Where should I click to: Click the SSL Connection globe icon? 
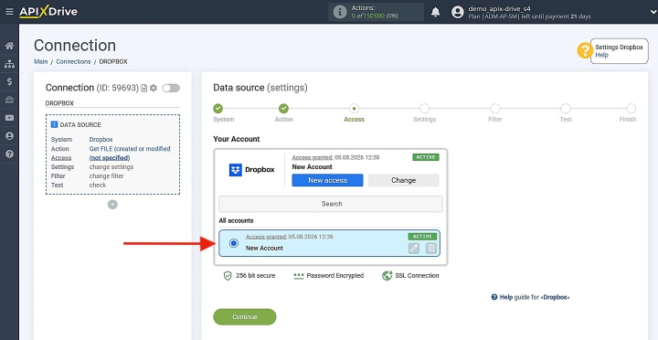387,276
